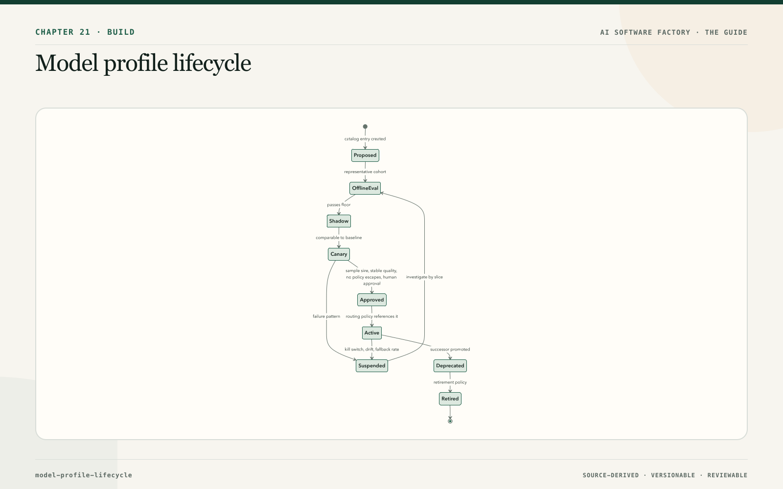
Task: Click the 'Model profile lifecycle' heading
Action: 143,63
